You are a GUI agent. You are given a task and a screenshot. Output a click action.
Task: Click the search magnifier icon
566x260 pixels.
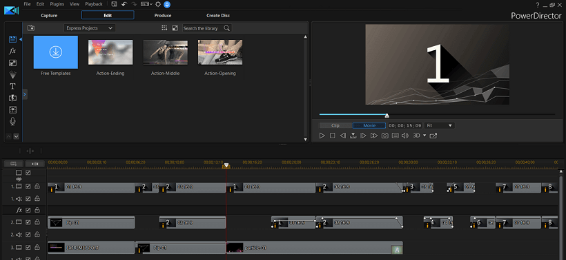pos(226,28)
